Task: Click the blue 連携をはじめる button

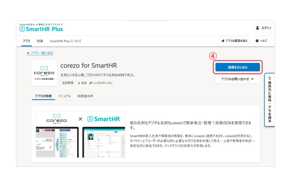Action: pos(237,67)
